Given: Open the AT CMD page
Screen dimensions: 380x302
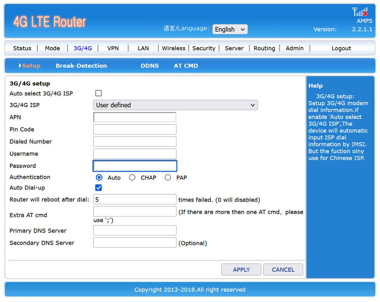Looking at the screenshot, I should coord(186,66).
